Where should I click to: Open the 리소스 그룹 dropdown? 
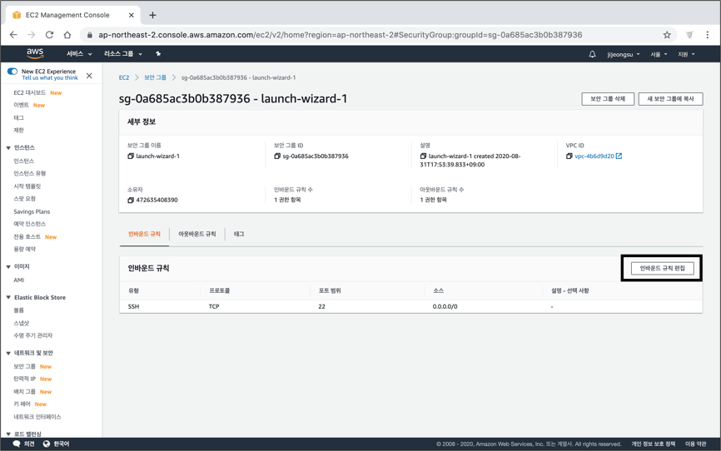click(x=122, y=54)
